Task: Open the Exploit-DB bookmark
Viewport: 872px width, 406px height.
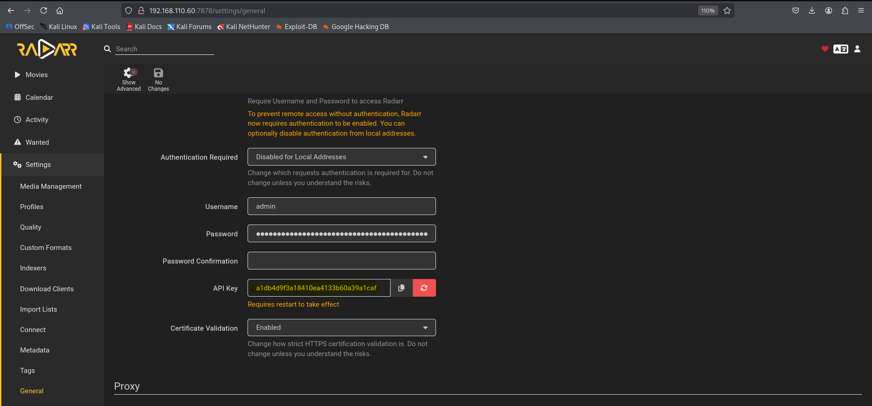Action: coord(300,27)
